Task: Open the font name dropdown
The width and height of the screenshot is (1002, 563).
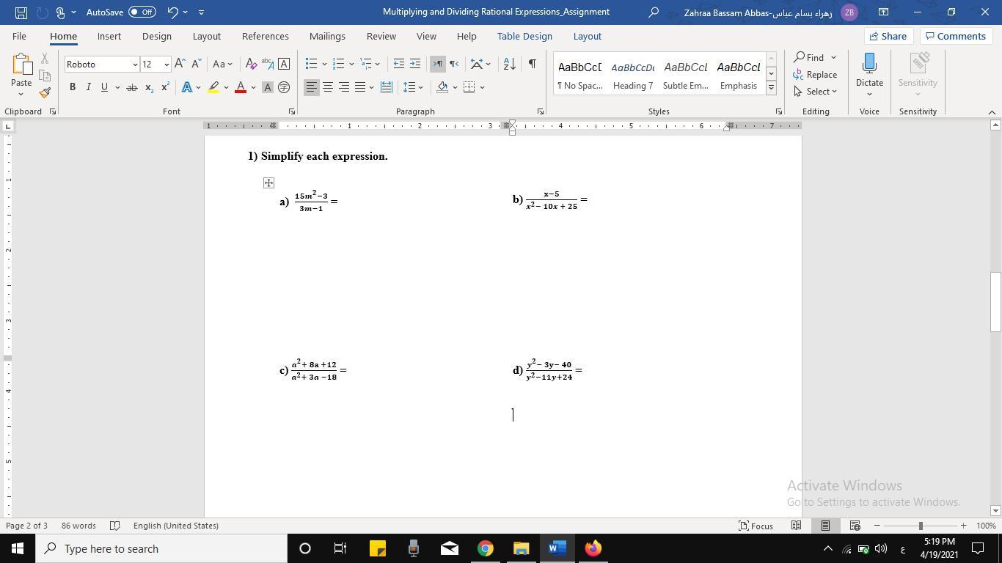Action: coord(135,65)
